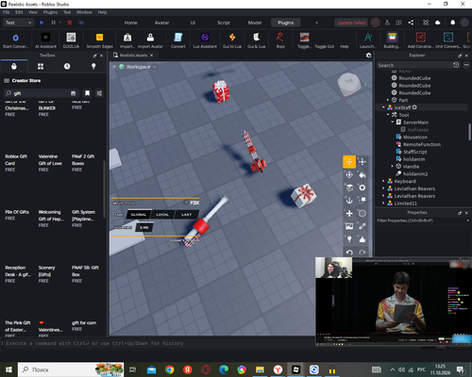Open the File menu
This screenshot has width=472, height=377.
pyautogui.click(x=6, y=12)
